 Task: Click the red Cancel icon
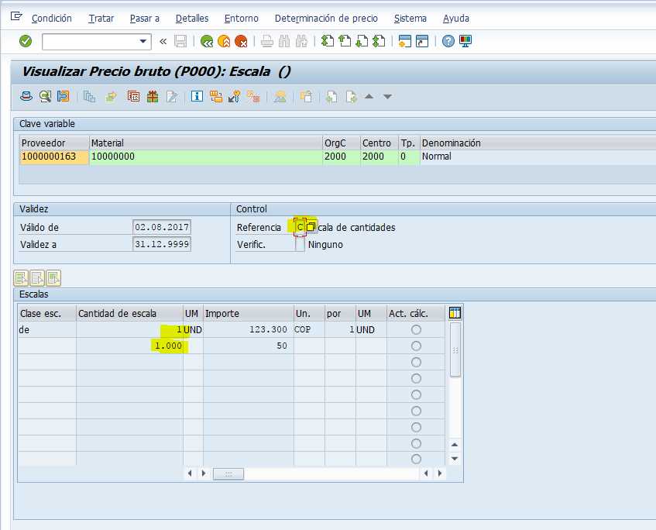241,41
